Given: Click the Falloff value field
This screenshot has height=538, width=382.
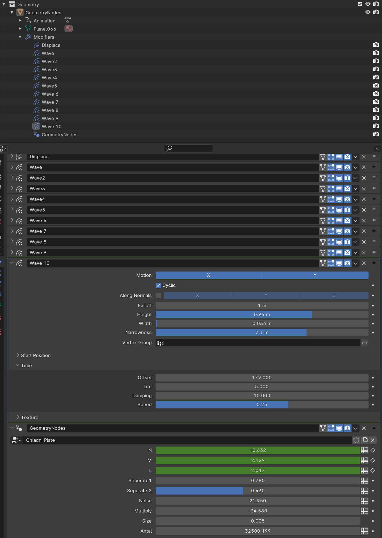Looking at the screenshot, I should point(262,305).
